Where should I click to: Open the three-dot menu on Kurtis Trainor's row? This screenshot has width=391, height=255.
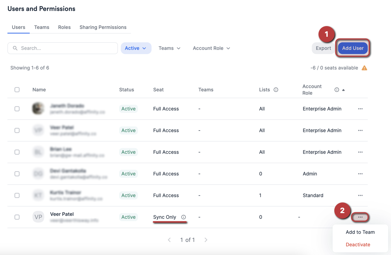360,195
